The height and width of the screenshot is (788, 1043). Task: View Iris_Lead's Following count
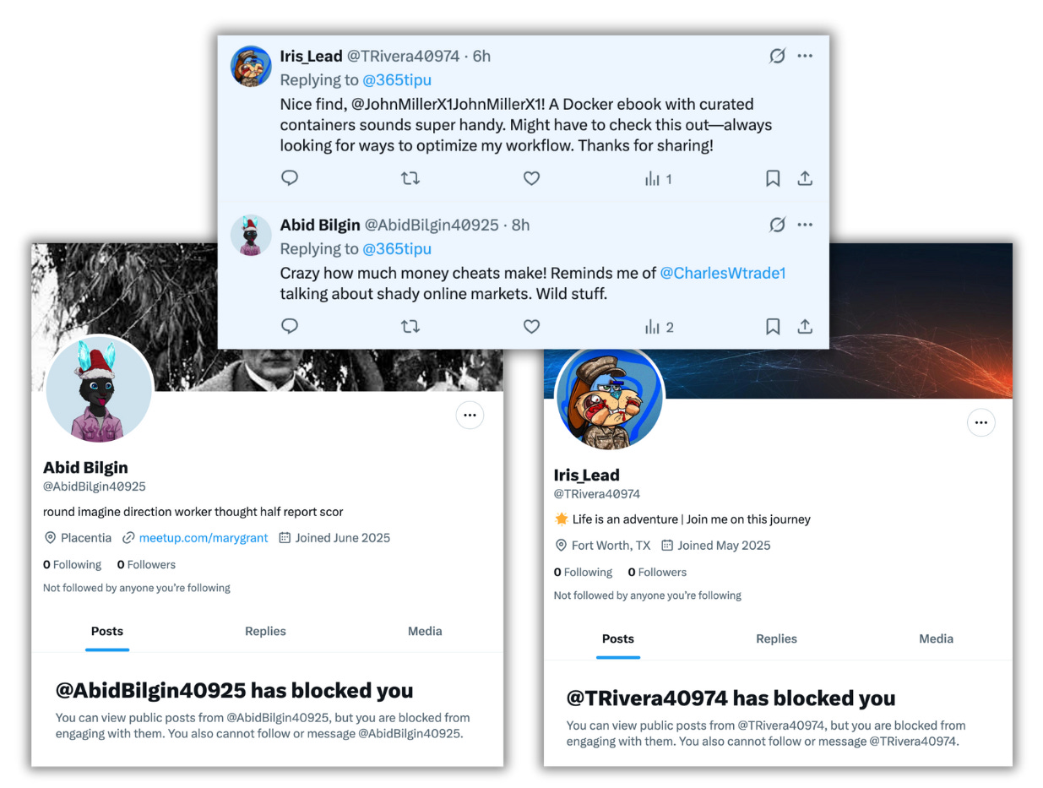[x=583, y=572]
